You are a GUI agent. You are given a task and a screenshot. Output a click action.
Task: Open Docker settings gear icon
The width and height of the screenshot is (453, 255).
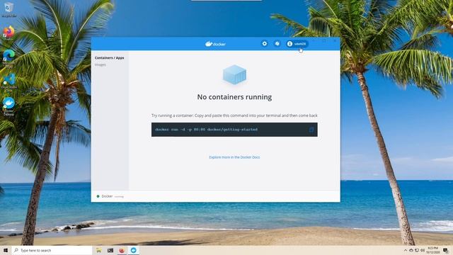tap(264, 44)
